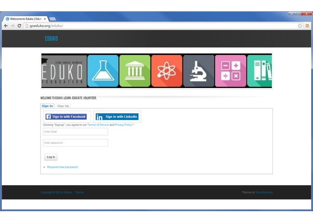Sign in with LinkedIn button
Screen dimensions: 313x222
(117, 117)
